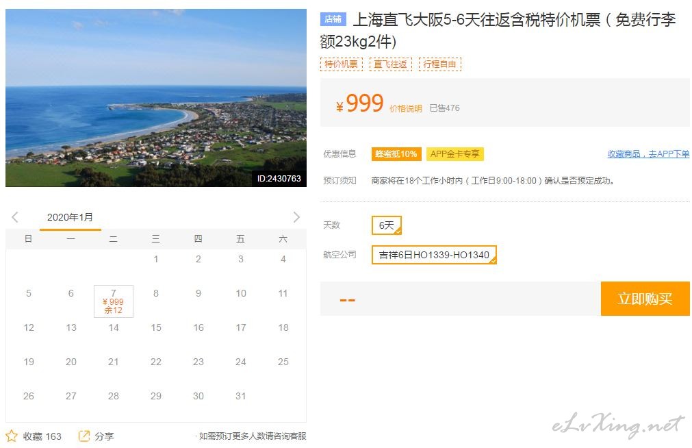Screen dimensions: 692x448
Task: Select January 5 in calendar
Action: (29, 293)
